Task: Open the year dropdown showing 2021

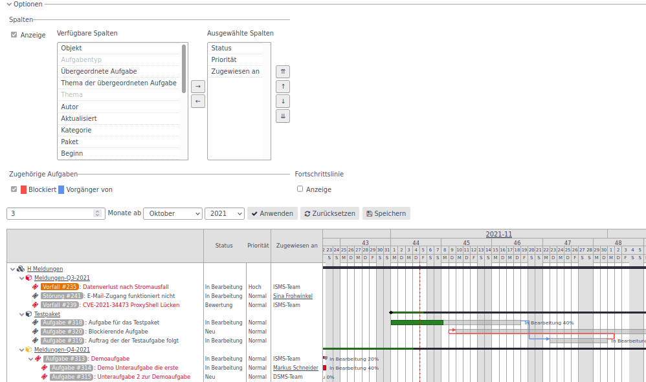Action: [225, 213]
